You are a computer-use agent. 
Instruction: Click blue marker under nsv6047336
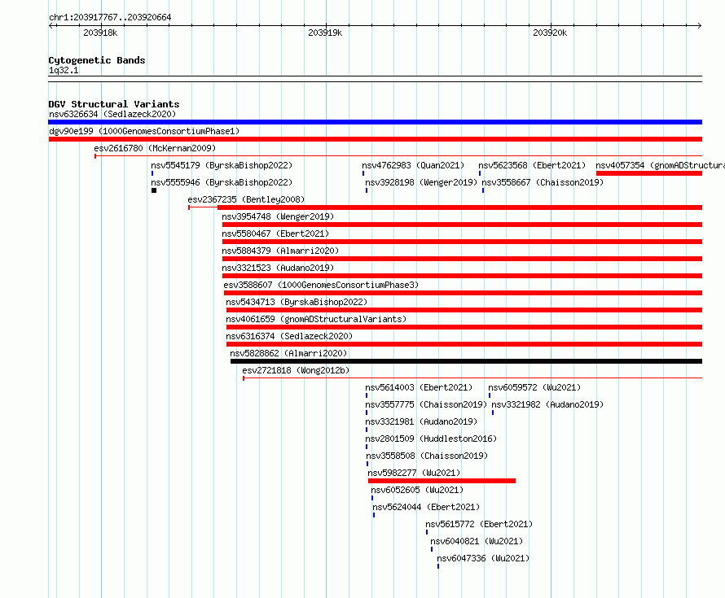[x=438, y=566]
